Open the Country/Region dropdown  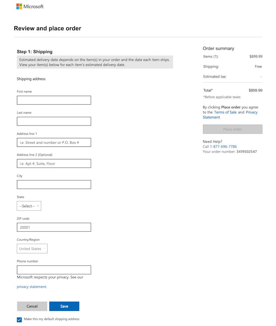32,248
